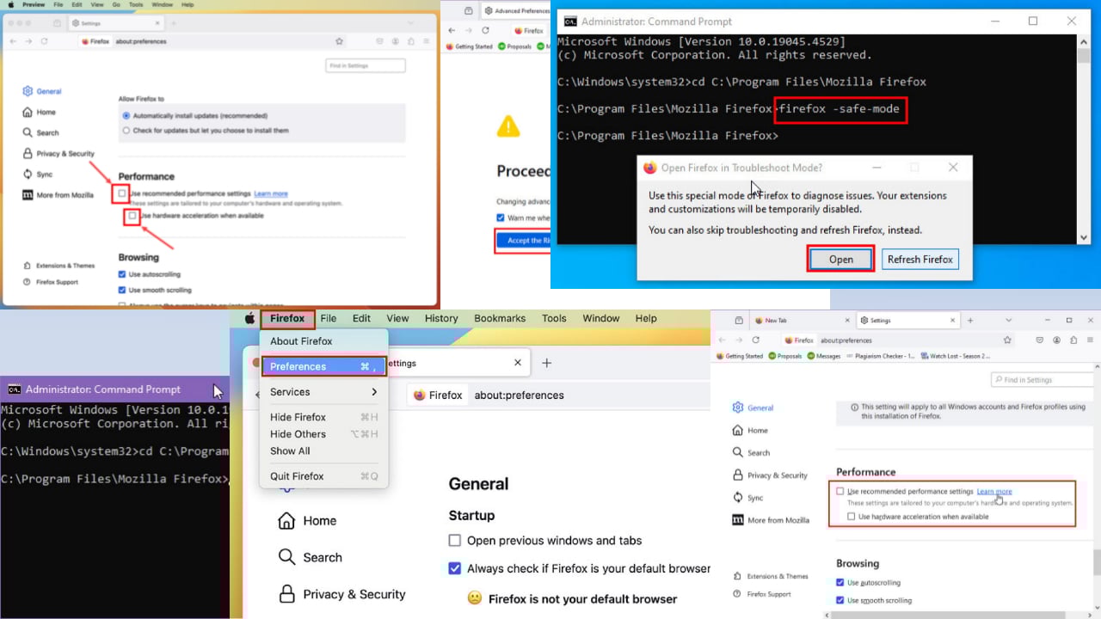Image resolution: width=1101 pixels, height=619 pixels.
Task: Click the Privacy lock icon in the enlarged Preferences sidebar
Action: coord(286,594)
